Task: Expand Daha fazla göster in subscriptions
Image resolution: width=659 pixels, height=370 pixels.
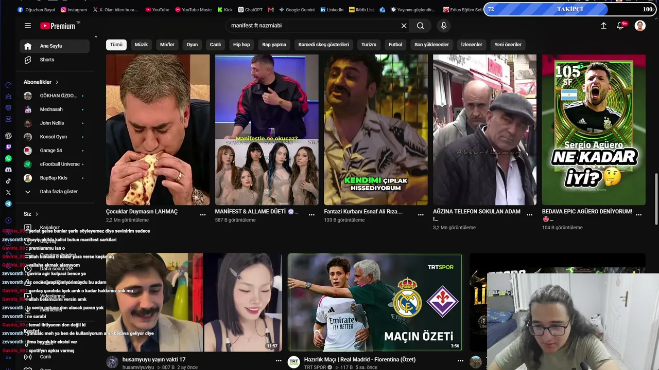Action: [x=55, y=192]
